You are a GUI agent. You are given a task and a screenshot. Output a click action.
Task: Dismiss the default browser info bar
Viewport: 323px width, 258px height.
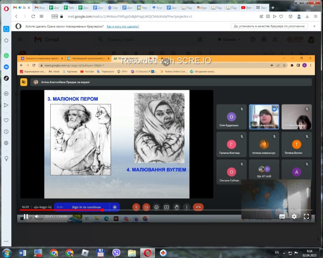(x=314, y=26)
